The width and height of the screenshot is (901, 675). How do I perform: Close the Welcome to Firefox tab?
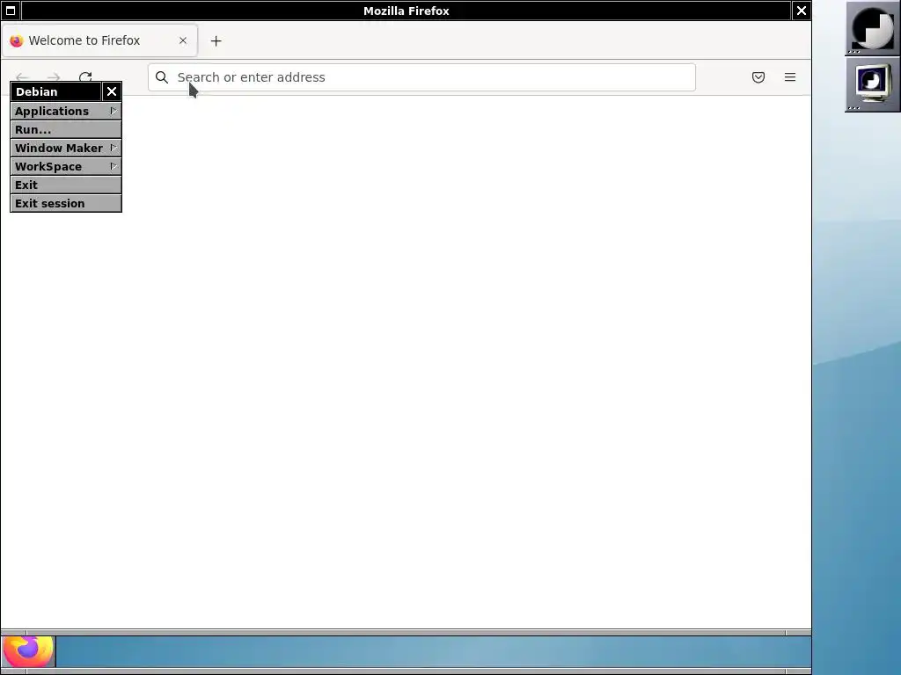pyautogui.click(x=183, y=40)
